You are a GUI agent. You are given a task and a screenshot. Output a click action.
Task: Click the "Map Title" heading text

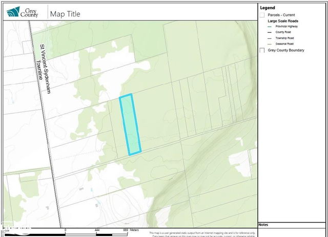click(x=65, y=14)
